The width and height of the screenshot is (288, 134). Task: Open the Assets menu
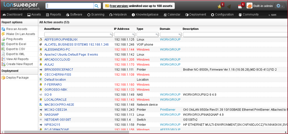[34, 15]
